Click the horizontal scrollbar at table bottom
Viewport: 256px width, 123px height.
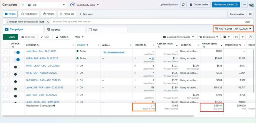click(x=98, y=116)
